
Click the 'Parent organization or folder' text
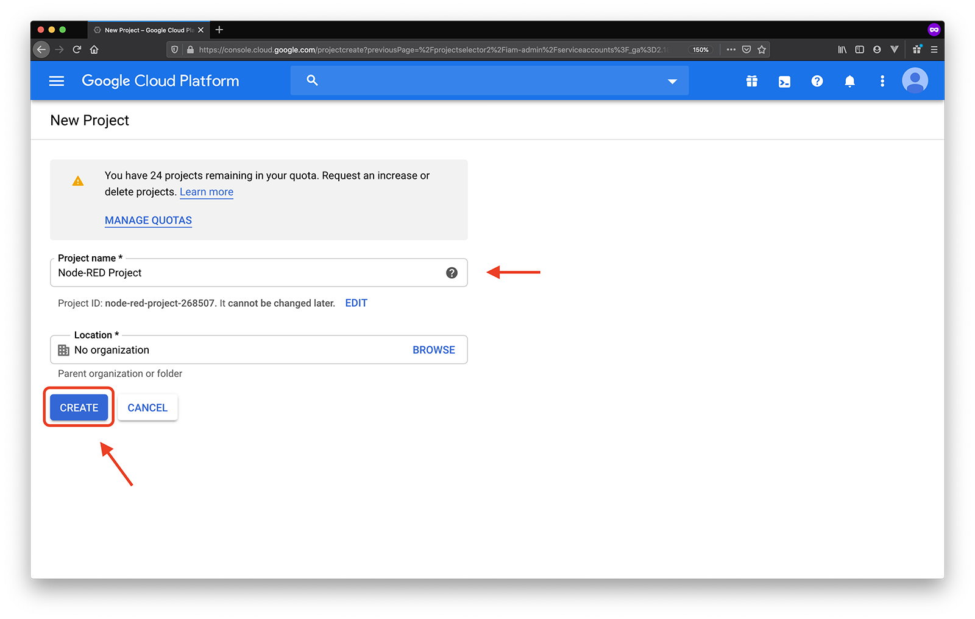point(120,374)
